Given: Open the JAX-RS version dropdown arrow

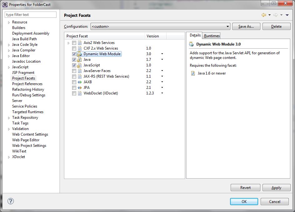Looking at the screenshot, I should coord(162,76).
